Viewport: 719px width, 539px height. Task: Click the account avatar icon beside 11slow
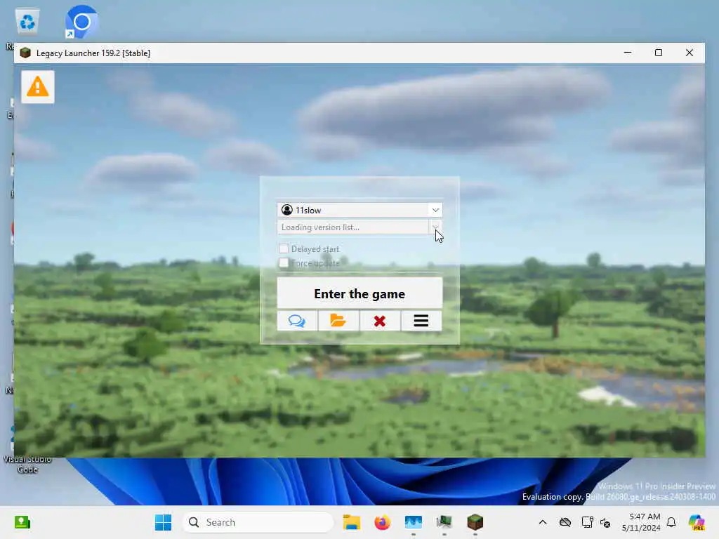pyautogui.click(x=287, y=210)
